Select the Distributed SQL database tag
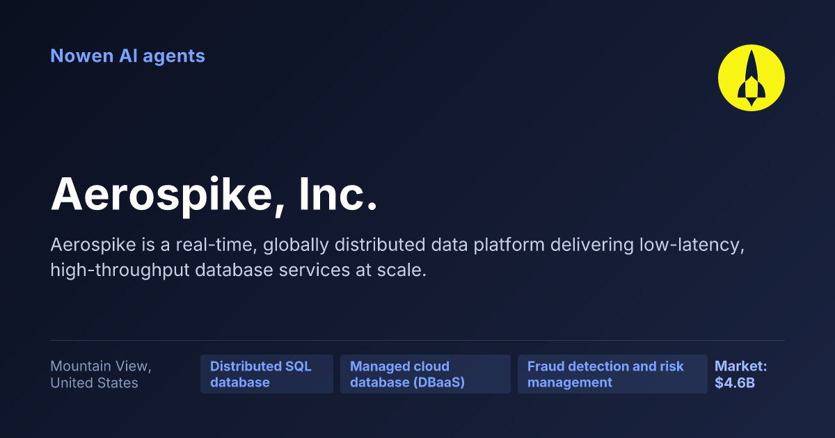The width and height of the screenshot is (835, 438). [x=267, y=374]
